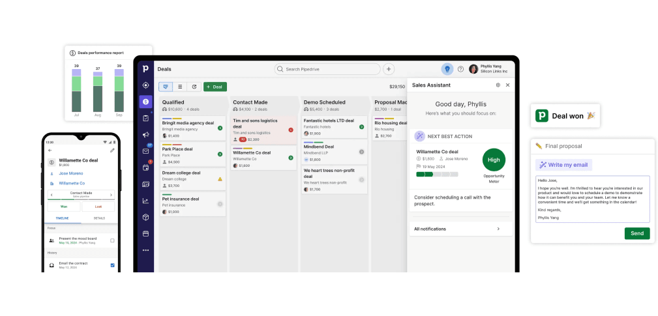Open Willamette Co deal in Sales Assistant
This screenshot has width=658, height=316.
(x=438, y=152)
